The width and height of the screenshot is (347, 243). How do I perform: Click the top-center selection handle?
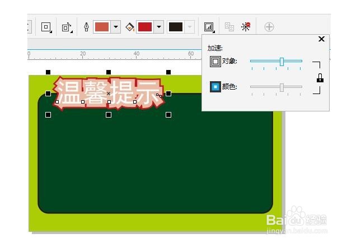click(109, 72)
